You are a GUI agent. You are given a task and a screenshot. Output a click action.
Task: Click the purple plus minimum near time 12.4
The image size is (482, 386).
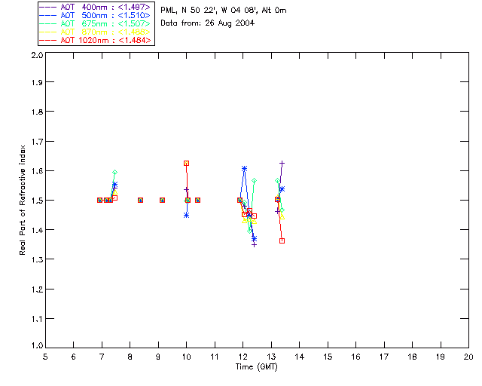254,245
